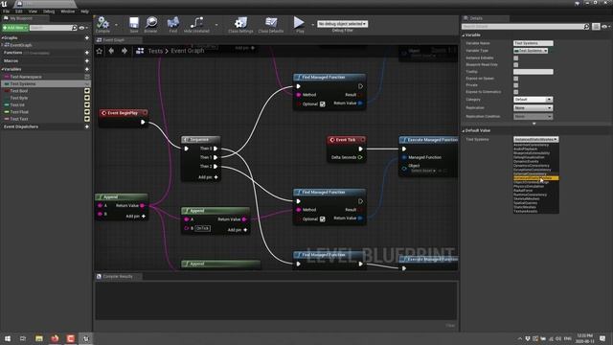The height and width of the screenshot is (345, 613).
Task: Open the File menu
Action: point(7,11)
